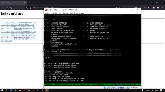The width and height of the screenshot is (165, 92).
Task: Download EL-8.3-x86_64-20210624-minimal.iso
Action: [x=17, y=25]
